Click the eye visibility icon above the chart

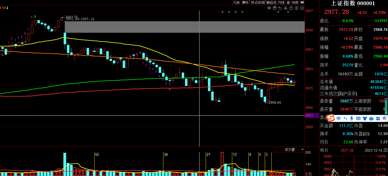pyautogui.click(x=269, y=8)
